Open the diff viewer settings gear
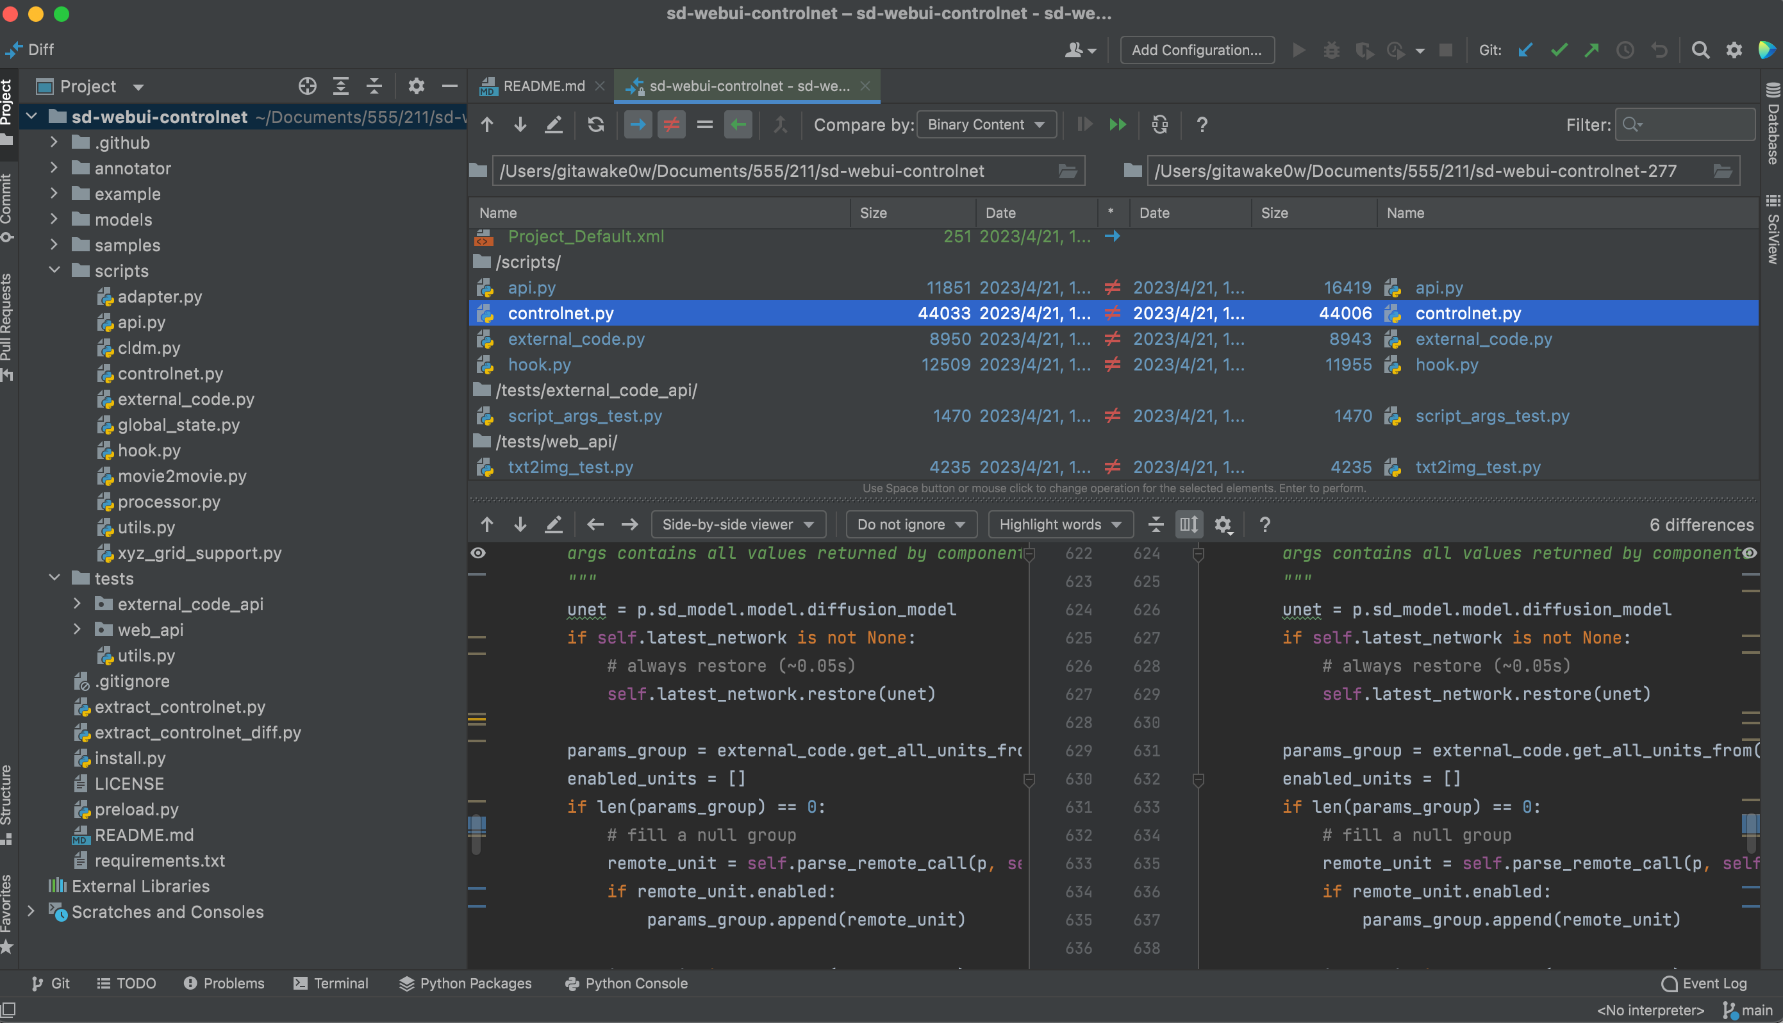The width and height of the screenshot is (1783, 1023). pos(1223,525)
